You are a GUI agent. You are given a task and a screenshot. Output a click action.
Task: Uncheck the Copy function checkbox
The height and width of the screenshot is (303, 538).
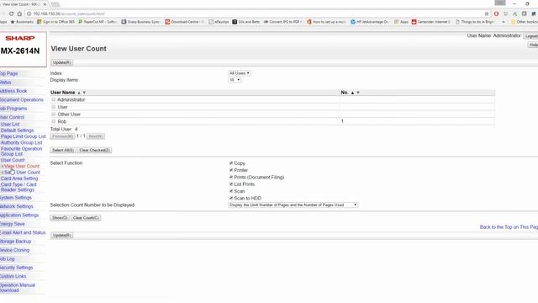tap(231, 162)
